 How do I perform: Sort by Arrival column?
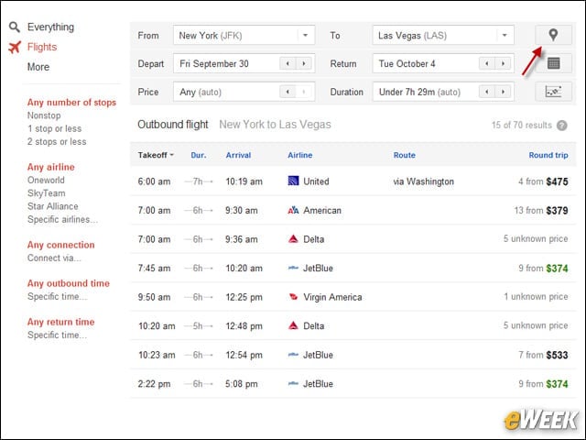(x=238, y=155)
